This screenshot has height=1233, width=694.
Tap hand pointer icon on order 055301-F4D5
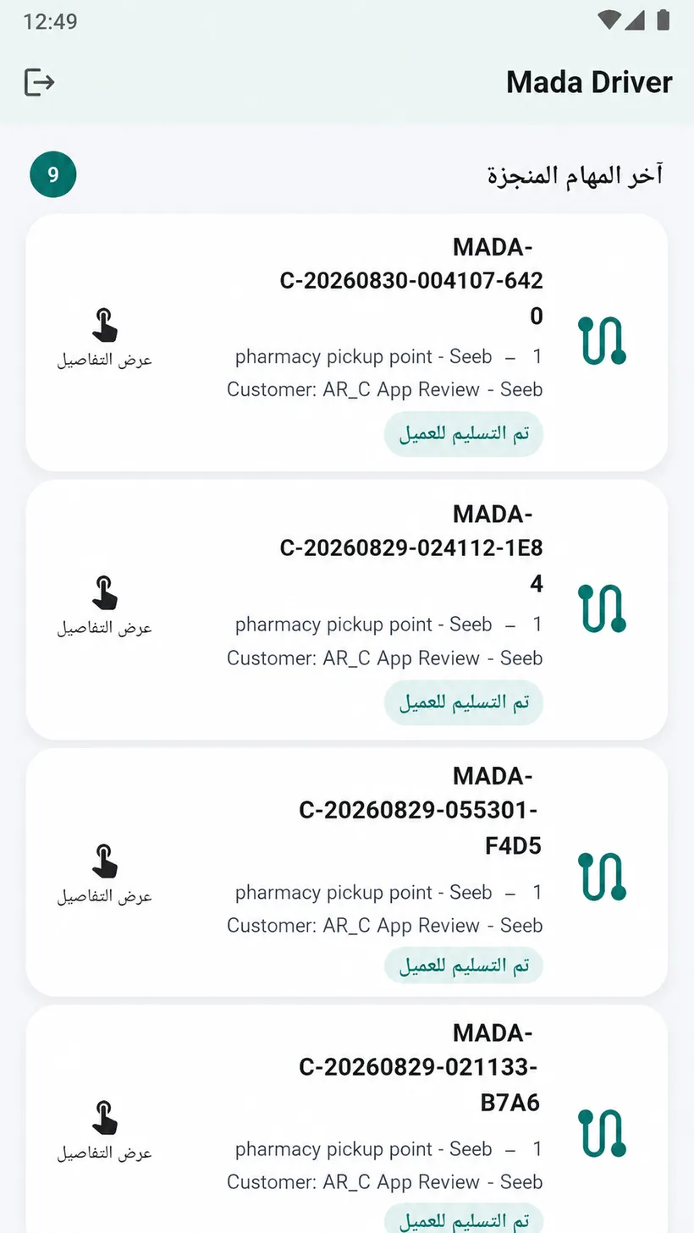[105, 861]
